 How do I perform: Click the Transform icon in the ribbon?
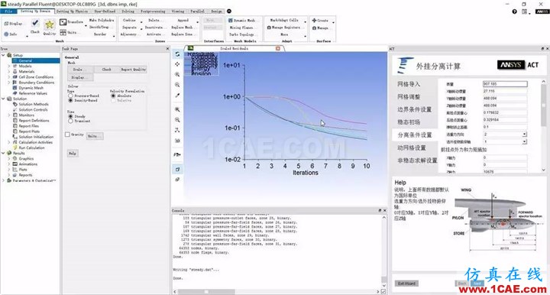pyautogui.click(x=63, y=22)
